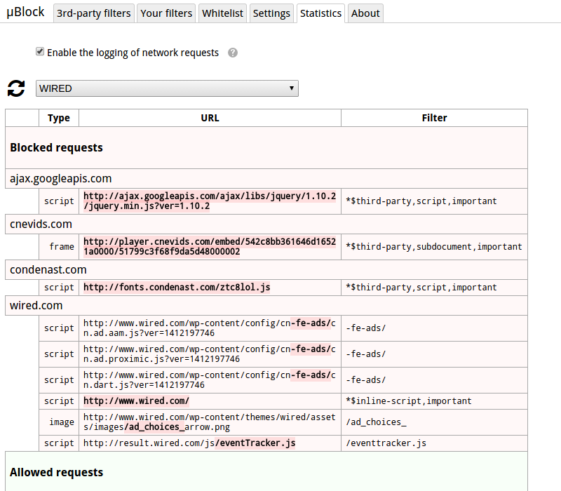Click the URL column header

(210, 118)
